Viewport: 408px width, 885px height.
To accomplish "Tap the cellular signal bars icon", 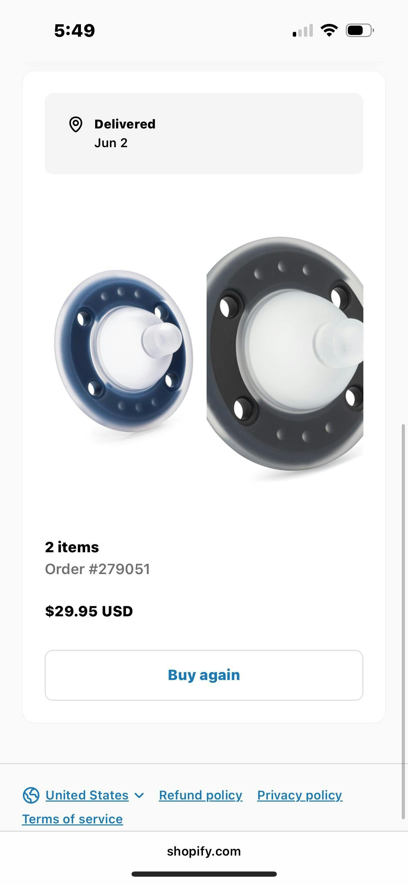I will (303, 30).
